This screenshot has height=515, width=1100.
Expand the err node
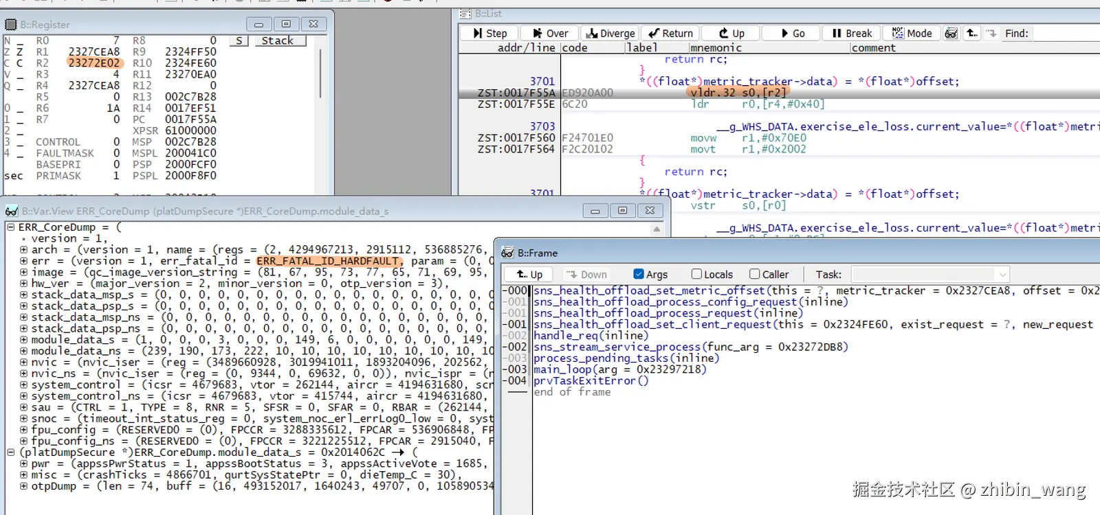click(x=23, y=260)
